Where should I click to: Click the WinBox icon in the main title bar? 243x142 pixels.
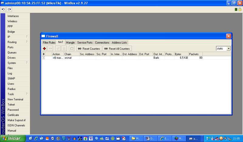pos(2,3)
